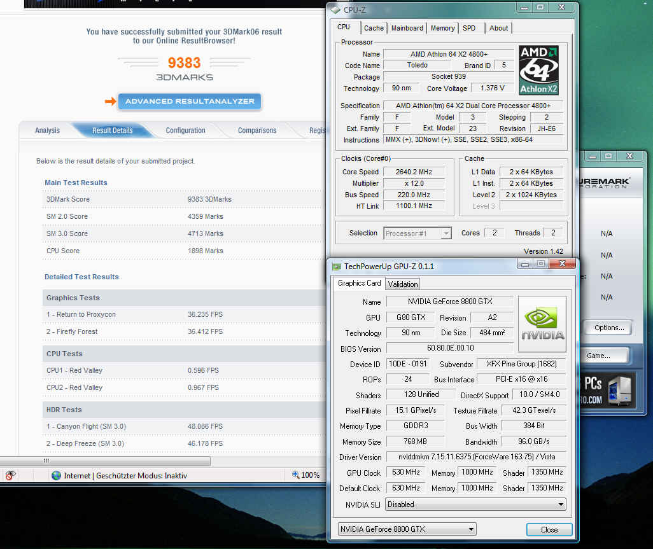Click the Package field Socket 939

(449, 76)
